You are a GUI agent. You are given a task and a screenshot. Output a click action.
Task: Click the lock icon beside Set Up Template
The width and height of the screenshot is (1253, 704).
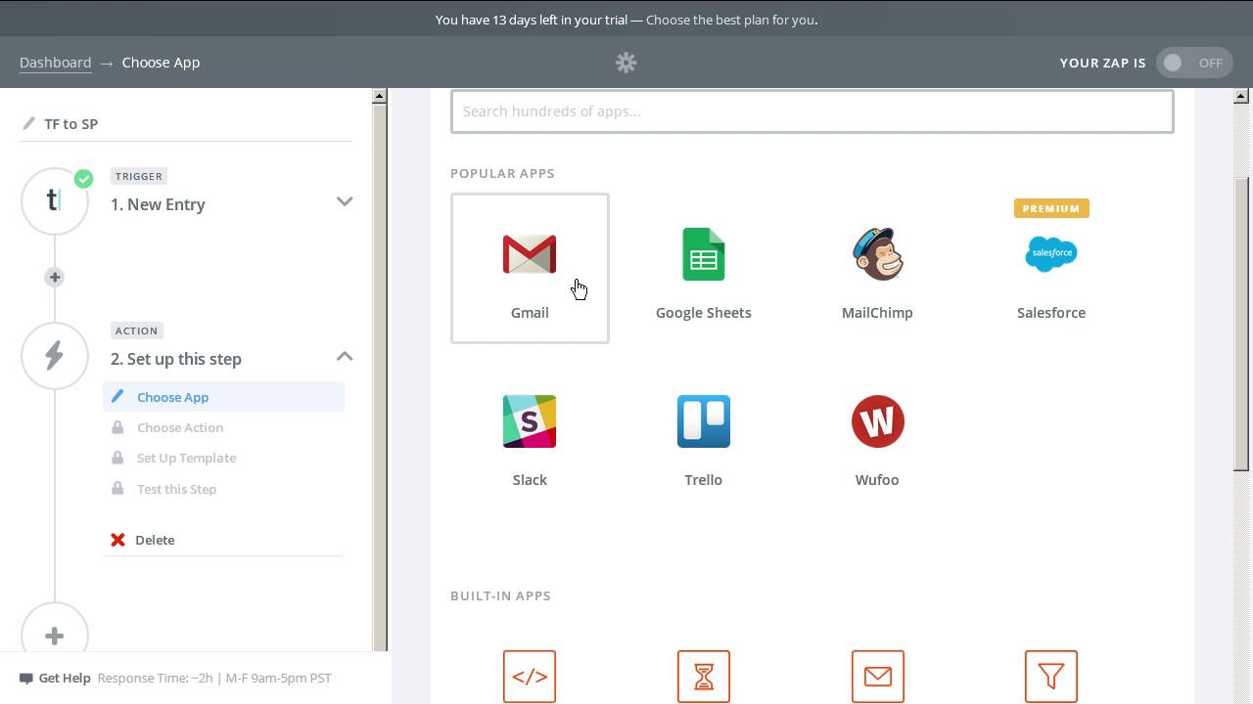117,458
